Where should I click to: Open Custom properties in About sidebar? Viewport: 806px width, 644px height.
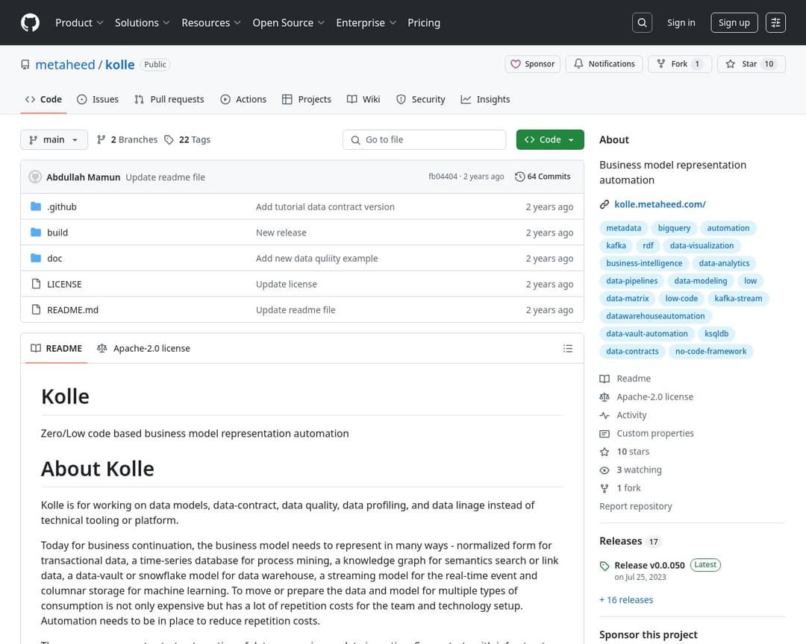[655, 434]
